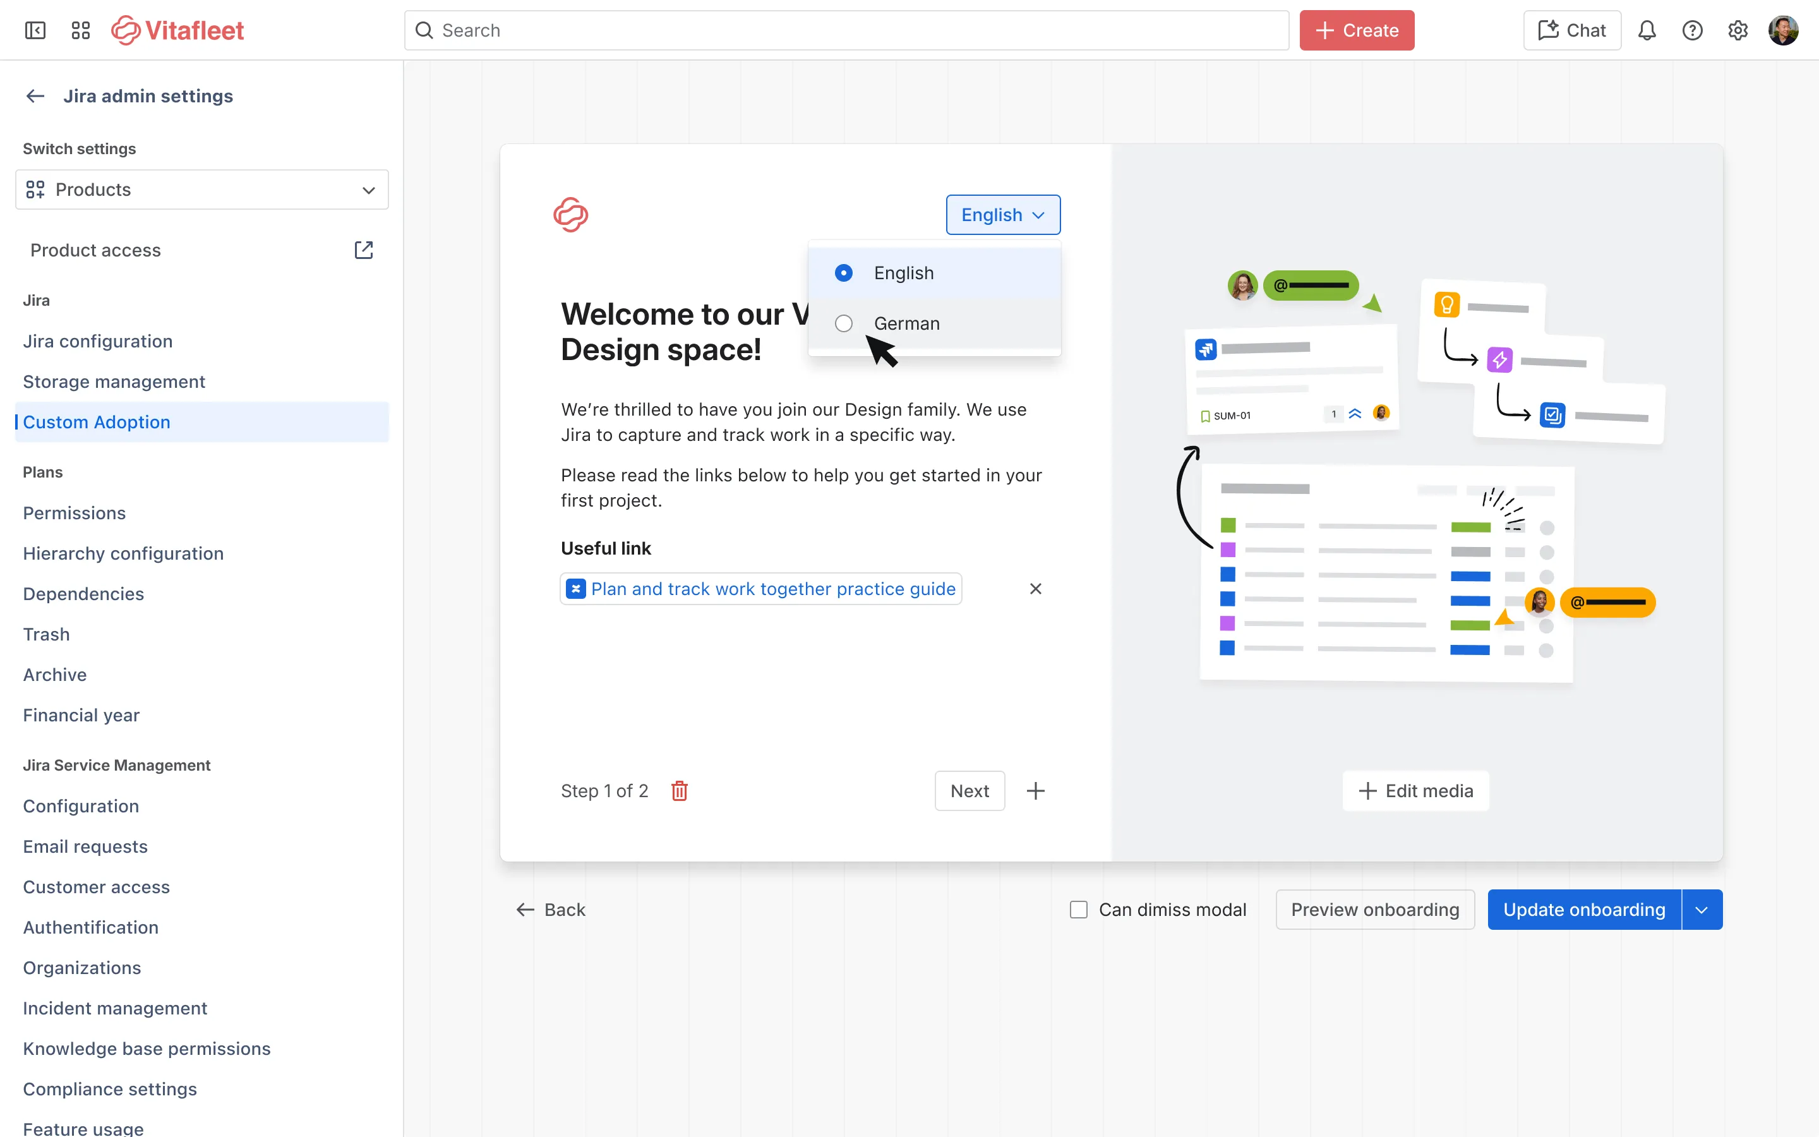Click the Vitafleet logo
The image size is (1819, 1137).
[x=177, y=30]
